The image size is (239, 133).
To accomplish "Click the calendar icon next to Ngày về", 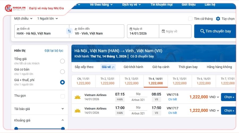I will (x=163, y=31).
